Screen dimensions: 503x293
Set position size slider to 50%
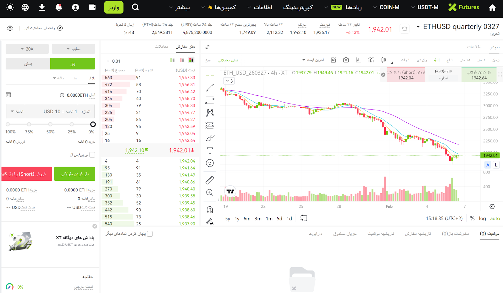point(50,124)
